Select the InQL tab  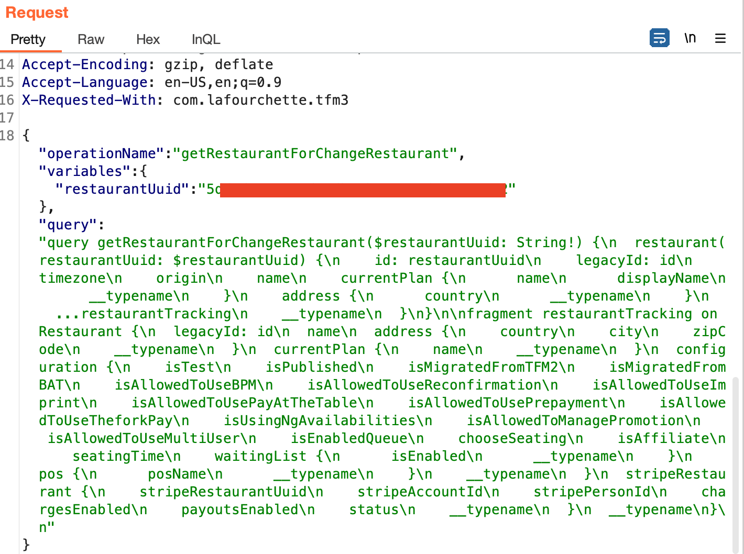[206, 40]
